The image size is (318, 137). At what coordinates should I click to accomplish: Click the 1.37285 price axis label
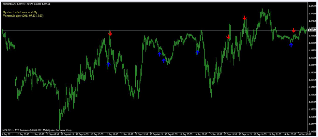(312, 14)
